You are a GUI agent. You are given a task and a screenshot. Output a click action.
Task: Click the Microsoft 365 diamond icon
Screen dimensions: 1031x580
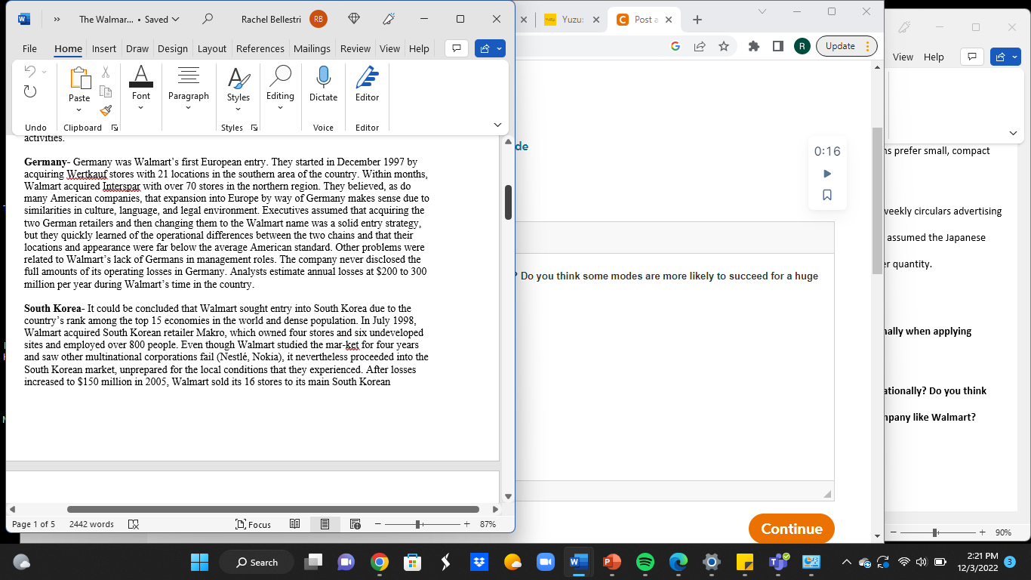pyautogui.click(x=354, y=19)
